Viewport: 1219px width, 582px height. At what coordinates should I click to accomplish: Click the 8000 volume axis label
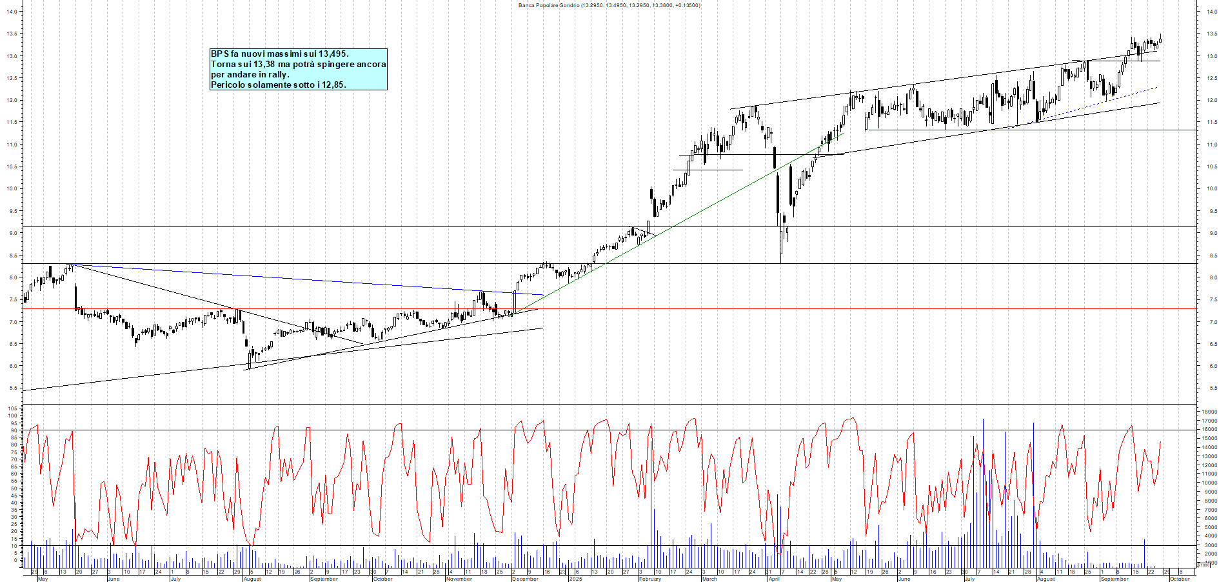(x=1211, y=501)
